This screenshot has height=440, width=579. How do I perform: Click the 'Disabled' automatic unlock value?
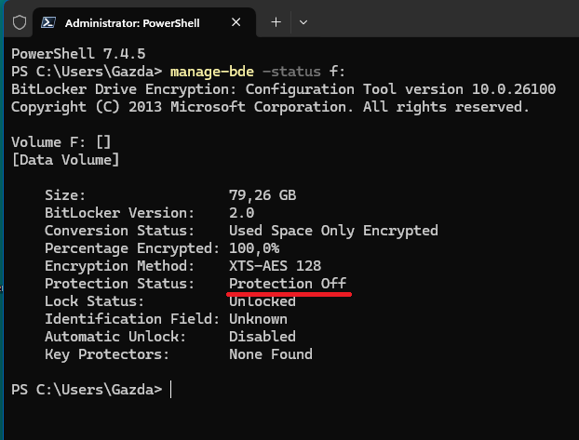click(x=263, y=337)
